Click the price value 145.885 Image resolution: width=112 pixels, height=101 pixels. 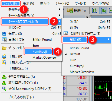[x=82, y=89]
